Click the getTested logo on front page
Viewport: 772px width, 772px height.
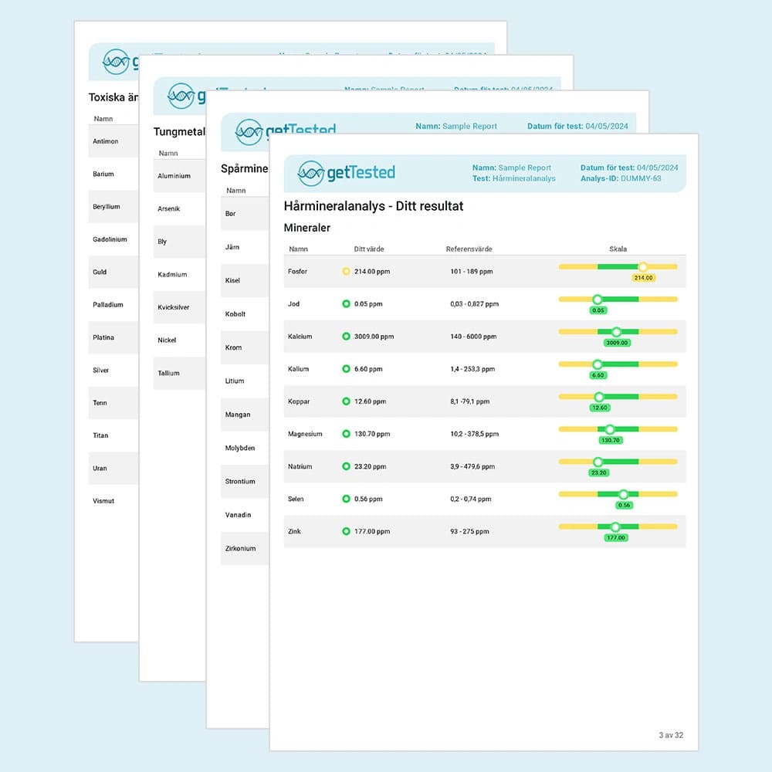pos(346,173)
